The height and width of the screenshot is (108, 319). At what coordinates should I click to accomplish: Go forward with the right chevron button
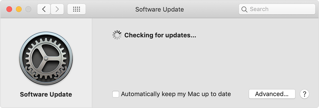pyautogui.click(x=57, y=9)
